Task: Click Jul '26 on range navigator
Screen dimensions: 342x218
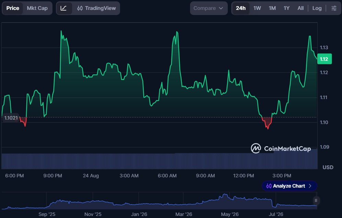Action: [276, 214]
